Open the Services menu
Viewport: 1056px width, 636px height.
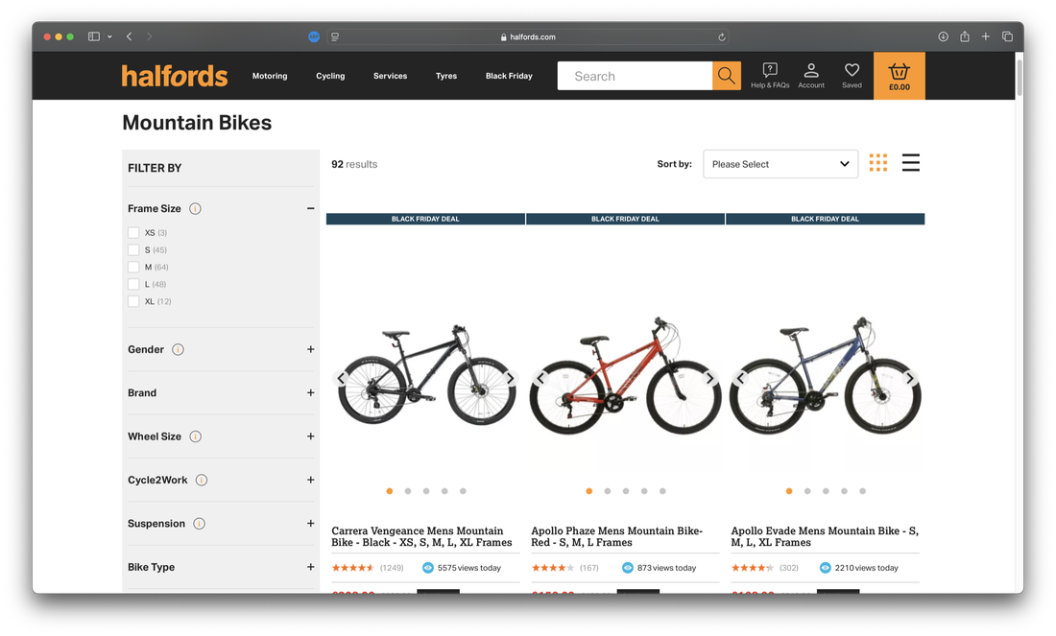click(x=390, y=76)
